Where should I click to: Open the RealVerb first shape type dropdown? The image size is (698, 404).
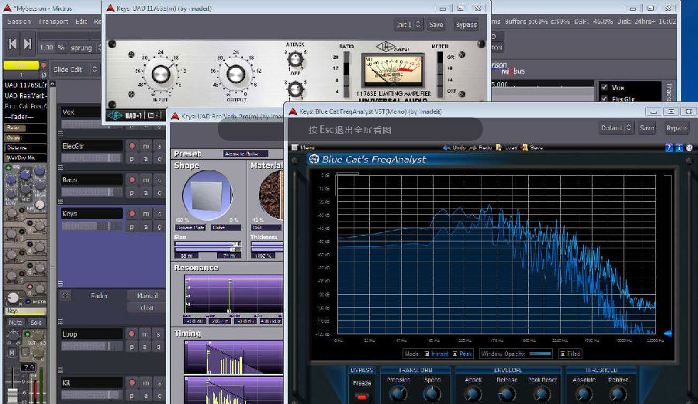pos(190,227)
